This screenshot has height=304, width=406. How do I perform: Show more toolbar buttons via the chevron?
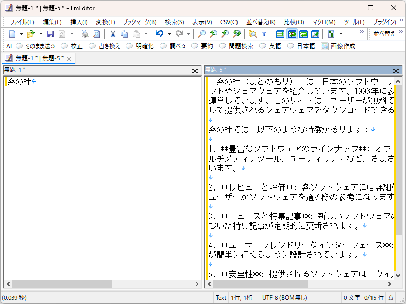click(x=362, y=31)
